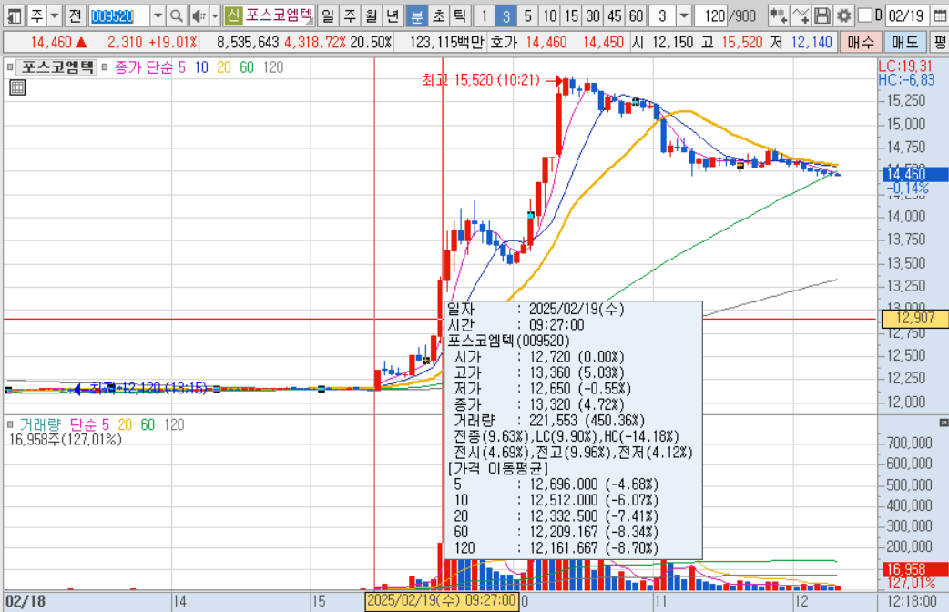The image size is (949, 612).
Task: Click the 포스코엠텍 chart legend label
Action: tap(56, 67)
